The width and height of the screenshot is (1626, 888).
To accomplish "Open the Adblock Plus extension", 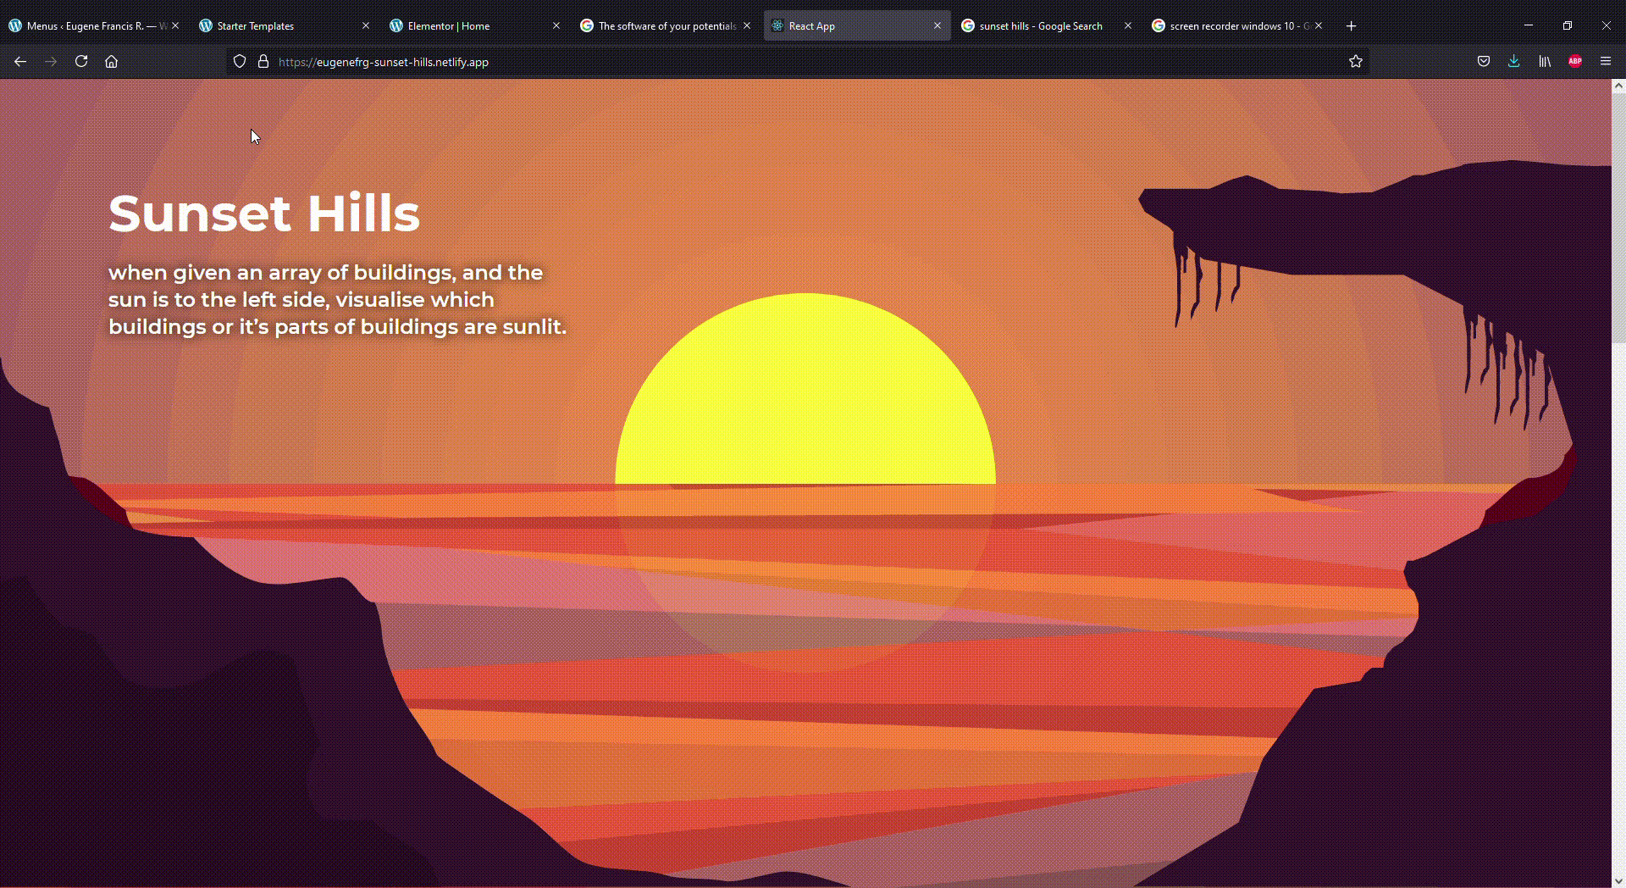I will 1575,61.
